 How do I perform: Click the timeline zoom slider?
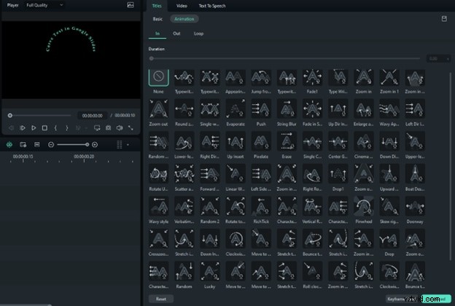pyautogui.click(x=73, y=145)
